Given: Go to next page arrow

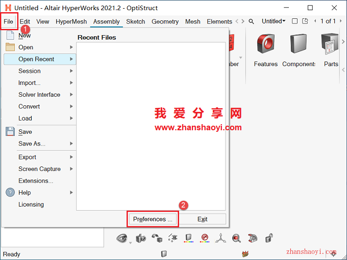Looking at the screenshot, I should 341,21.
